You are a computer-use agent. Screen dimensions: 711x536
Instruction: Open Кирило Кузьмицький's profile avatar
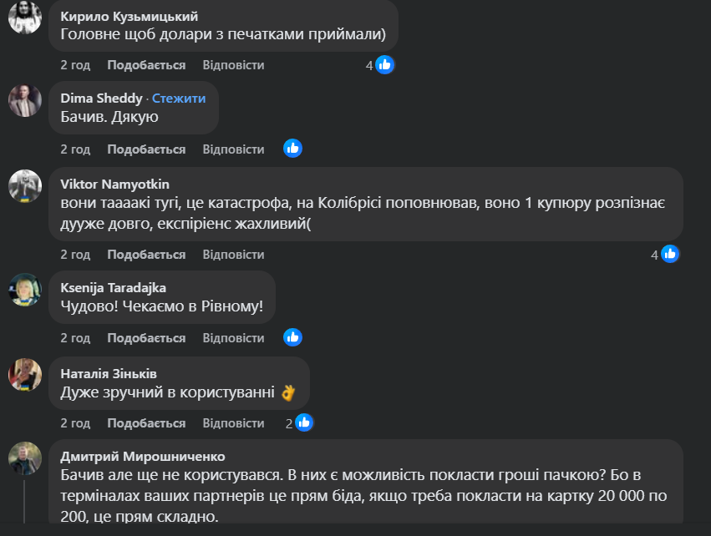click(25, 17)
